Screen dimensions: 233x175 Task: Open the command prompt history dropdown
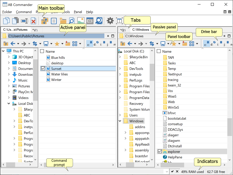click(167, 172)
